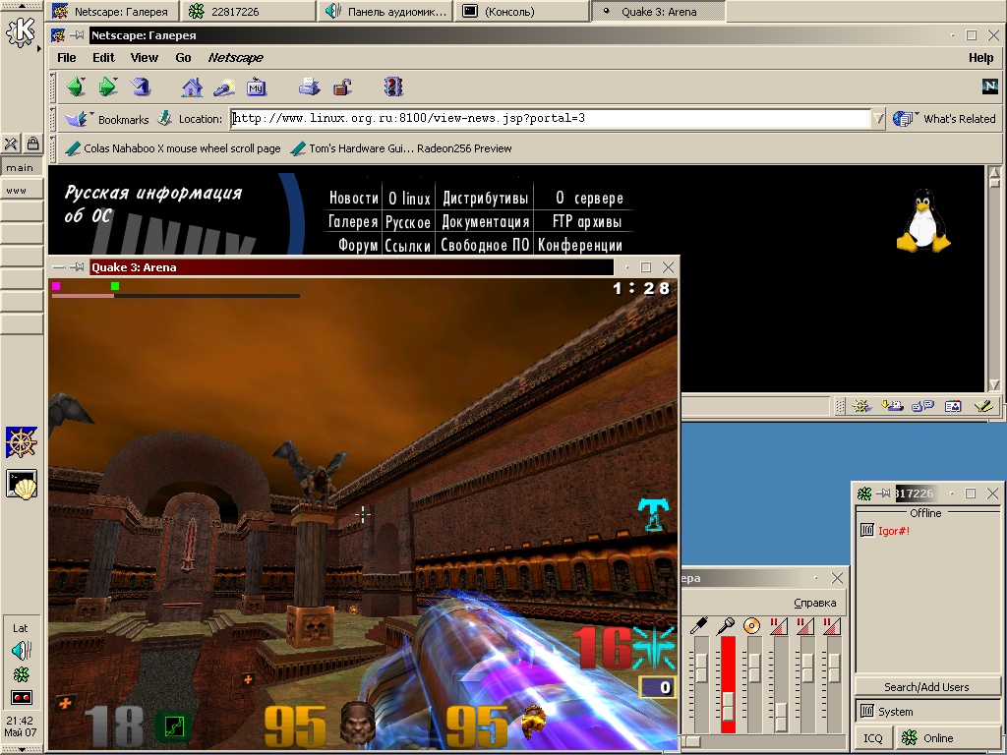The image size is (1007, 755).
Task: Toggle sticky pin on ICQ window
Action: (883, 494)
